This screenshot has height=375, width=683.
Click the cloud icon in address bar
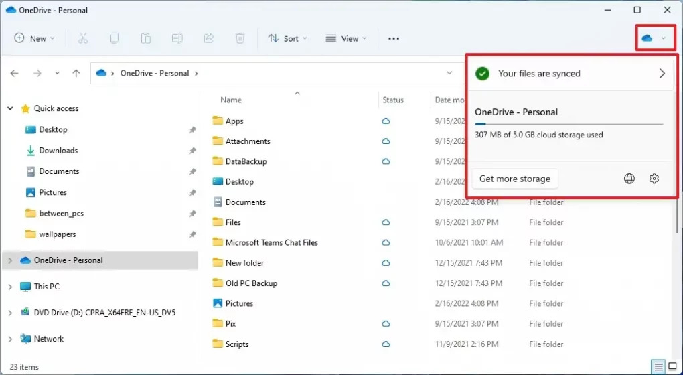102,73
